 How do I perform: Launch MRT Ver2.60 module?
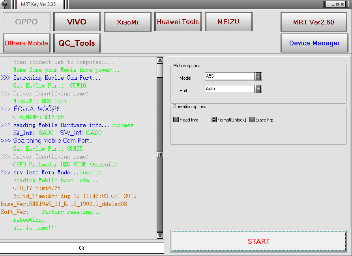[314, 22]
